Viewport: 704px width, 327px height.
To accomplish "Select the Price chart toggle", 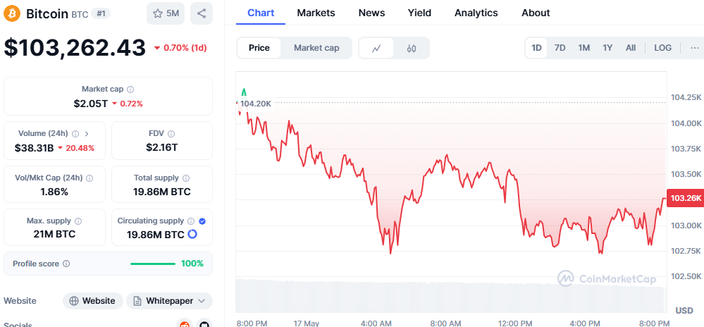I will (259, 48).
